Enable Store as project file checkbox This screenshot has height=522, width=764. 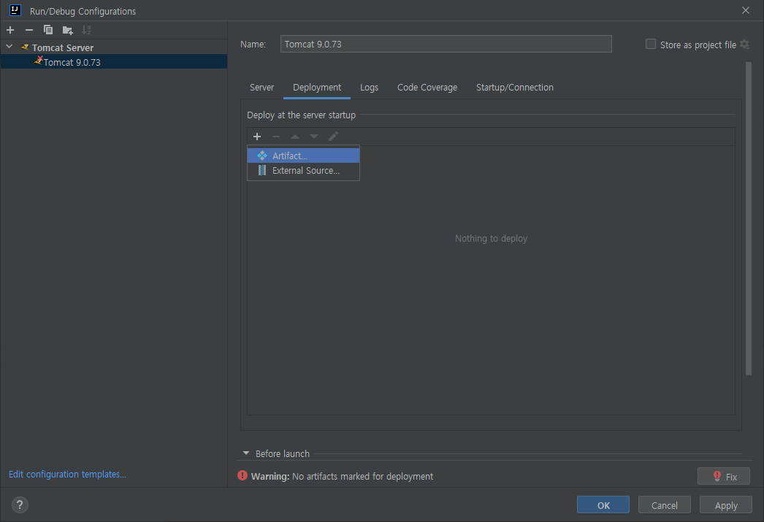651,45
